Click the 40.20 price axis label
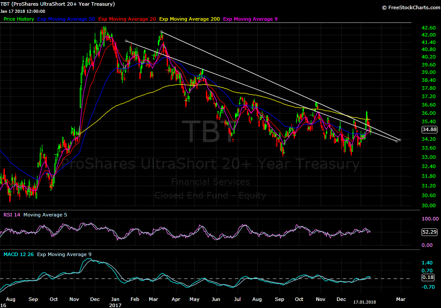 (429, 57)
